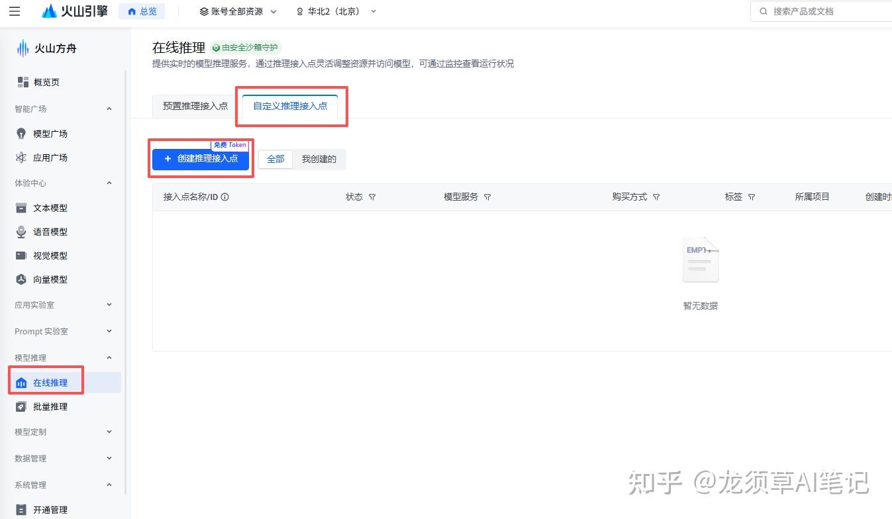Filter by 模型服务 column icon
Viewport: 892px width, 519px height.
[487, 197]
